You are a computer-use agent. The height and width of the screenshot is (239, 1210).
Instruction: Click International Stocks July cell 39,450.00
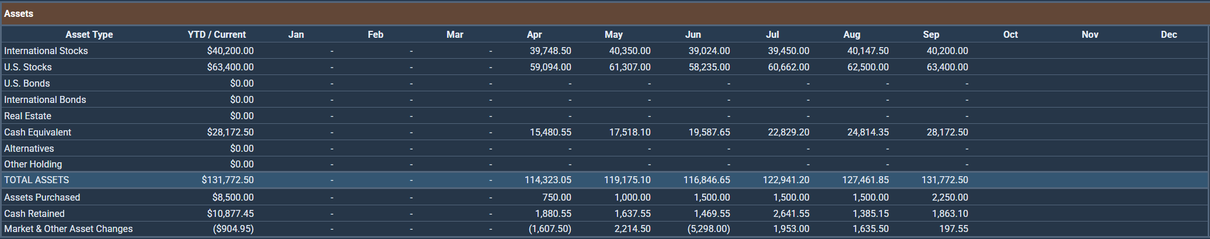tap(789, 51)
